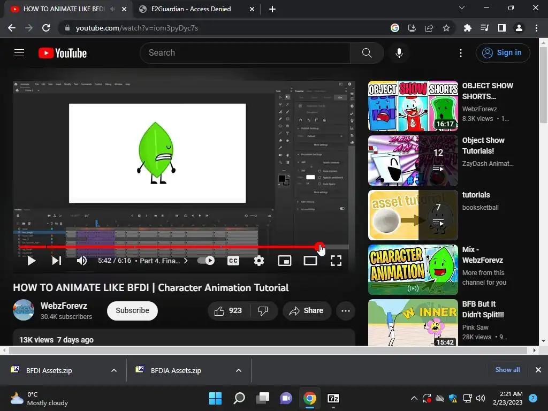The image size is (548, 411).
Task: Go back in browser history
Action: tap(12, 28)
